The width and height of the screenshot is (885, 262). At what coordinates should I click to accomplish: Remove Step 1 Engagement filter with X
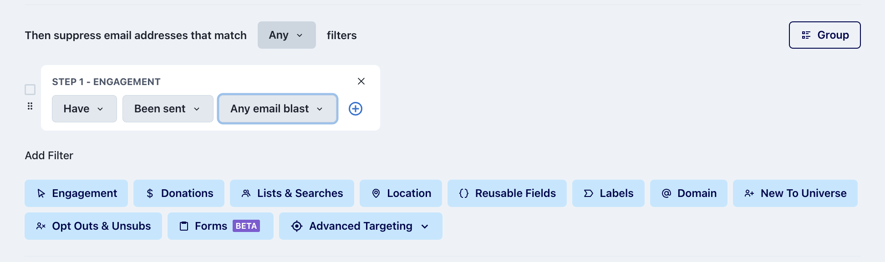point(361,81)
